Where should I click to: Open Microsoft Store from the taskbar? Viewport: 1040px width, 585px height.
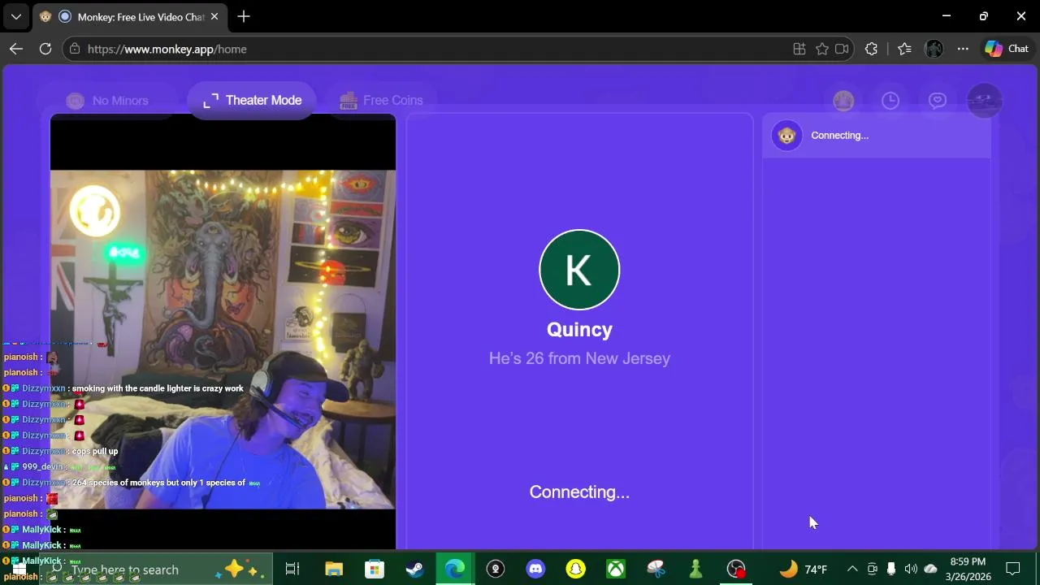(x=375, y=570)
